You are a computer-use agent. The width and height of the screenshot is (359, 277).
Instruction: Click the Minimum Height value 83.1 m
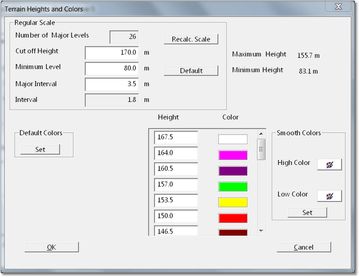308,72
